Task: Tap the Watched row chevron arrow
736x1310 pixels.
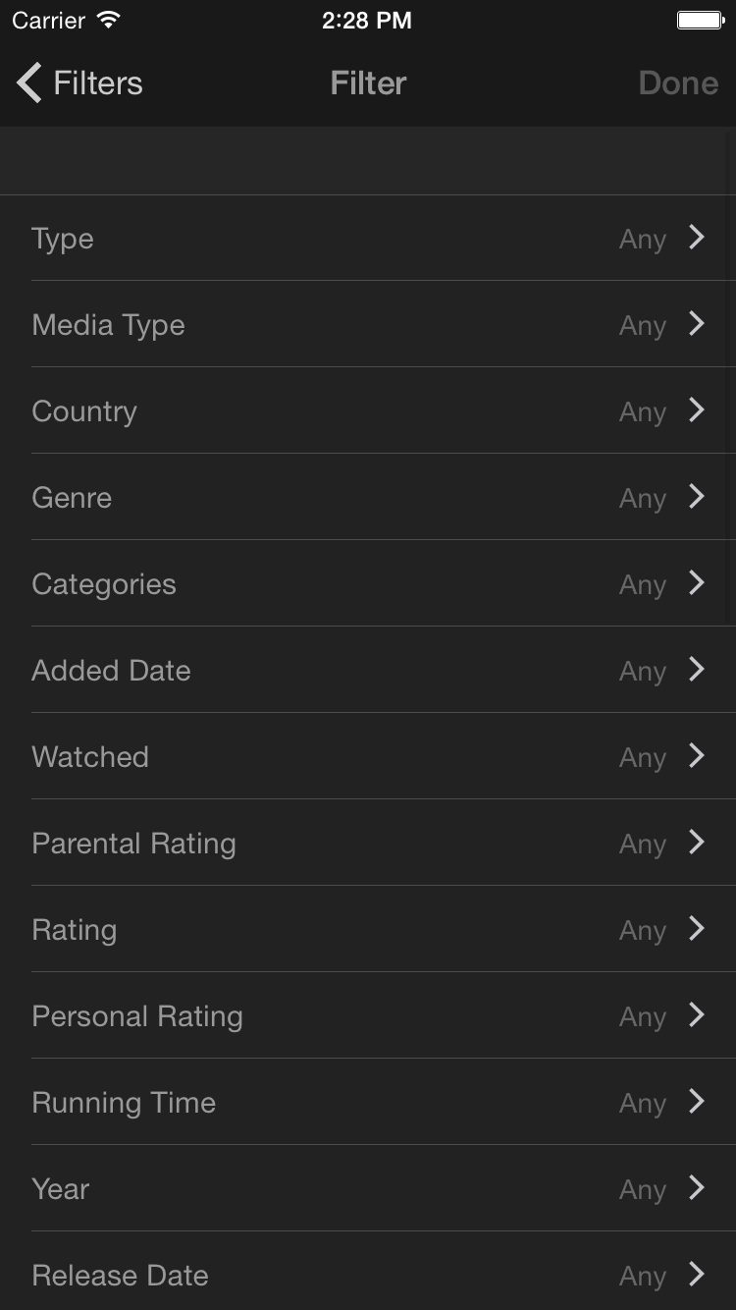Action: pyautogui.click(x=697, y=756)
